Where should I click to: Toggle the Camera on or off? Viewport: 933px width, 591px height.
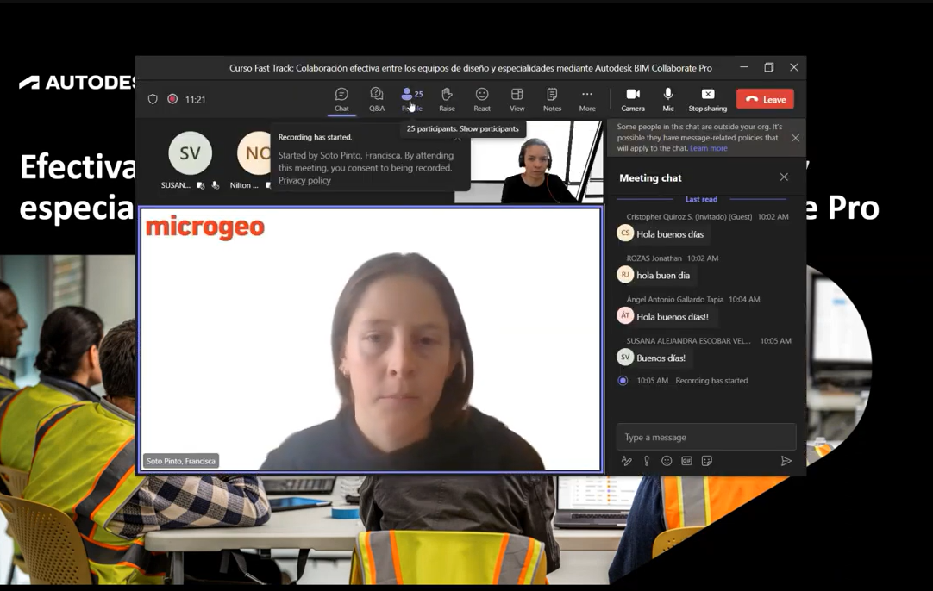click(x=633, y=100)
